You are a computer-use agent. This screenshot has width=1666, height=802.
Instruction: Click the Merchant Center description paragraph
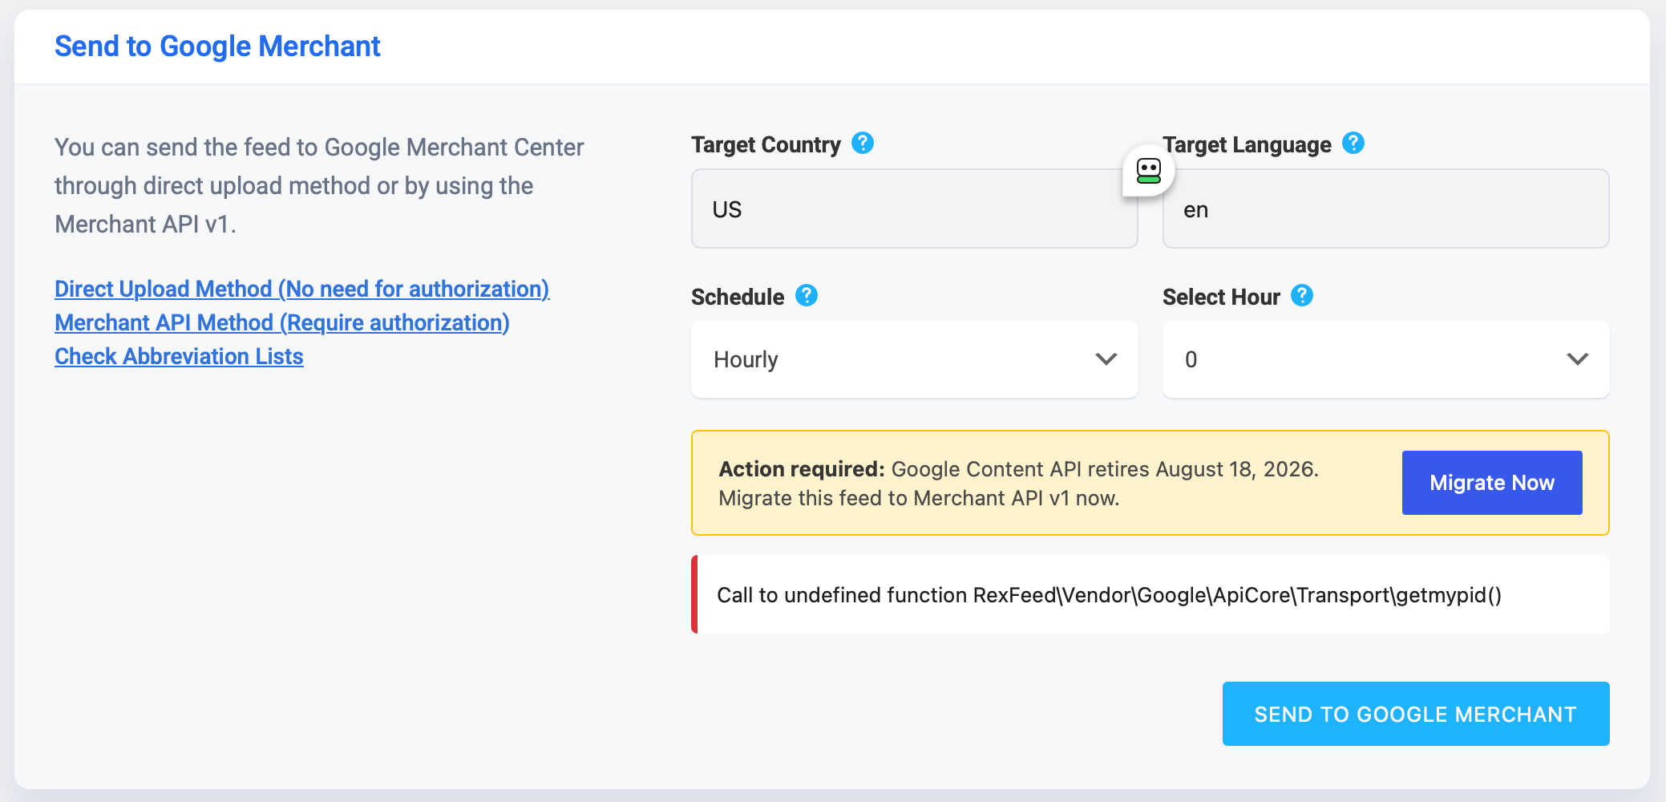[x=319, y=186]
